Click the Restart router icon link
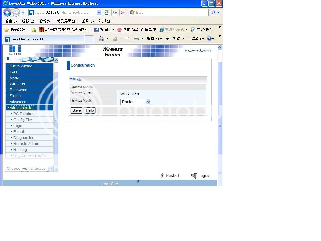The height and width of the screenshot is (241, 321). click(170, 176)
